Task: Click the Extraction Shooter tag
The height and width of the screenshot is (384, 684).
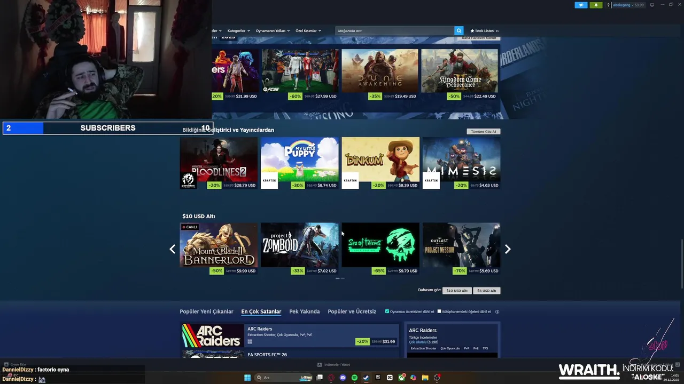Action: [424, 348]
